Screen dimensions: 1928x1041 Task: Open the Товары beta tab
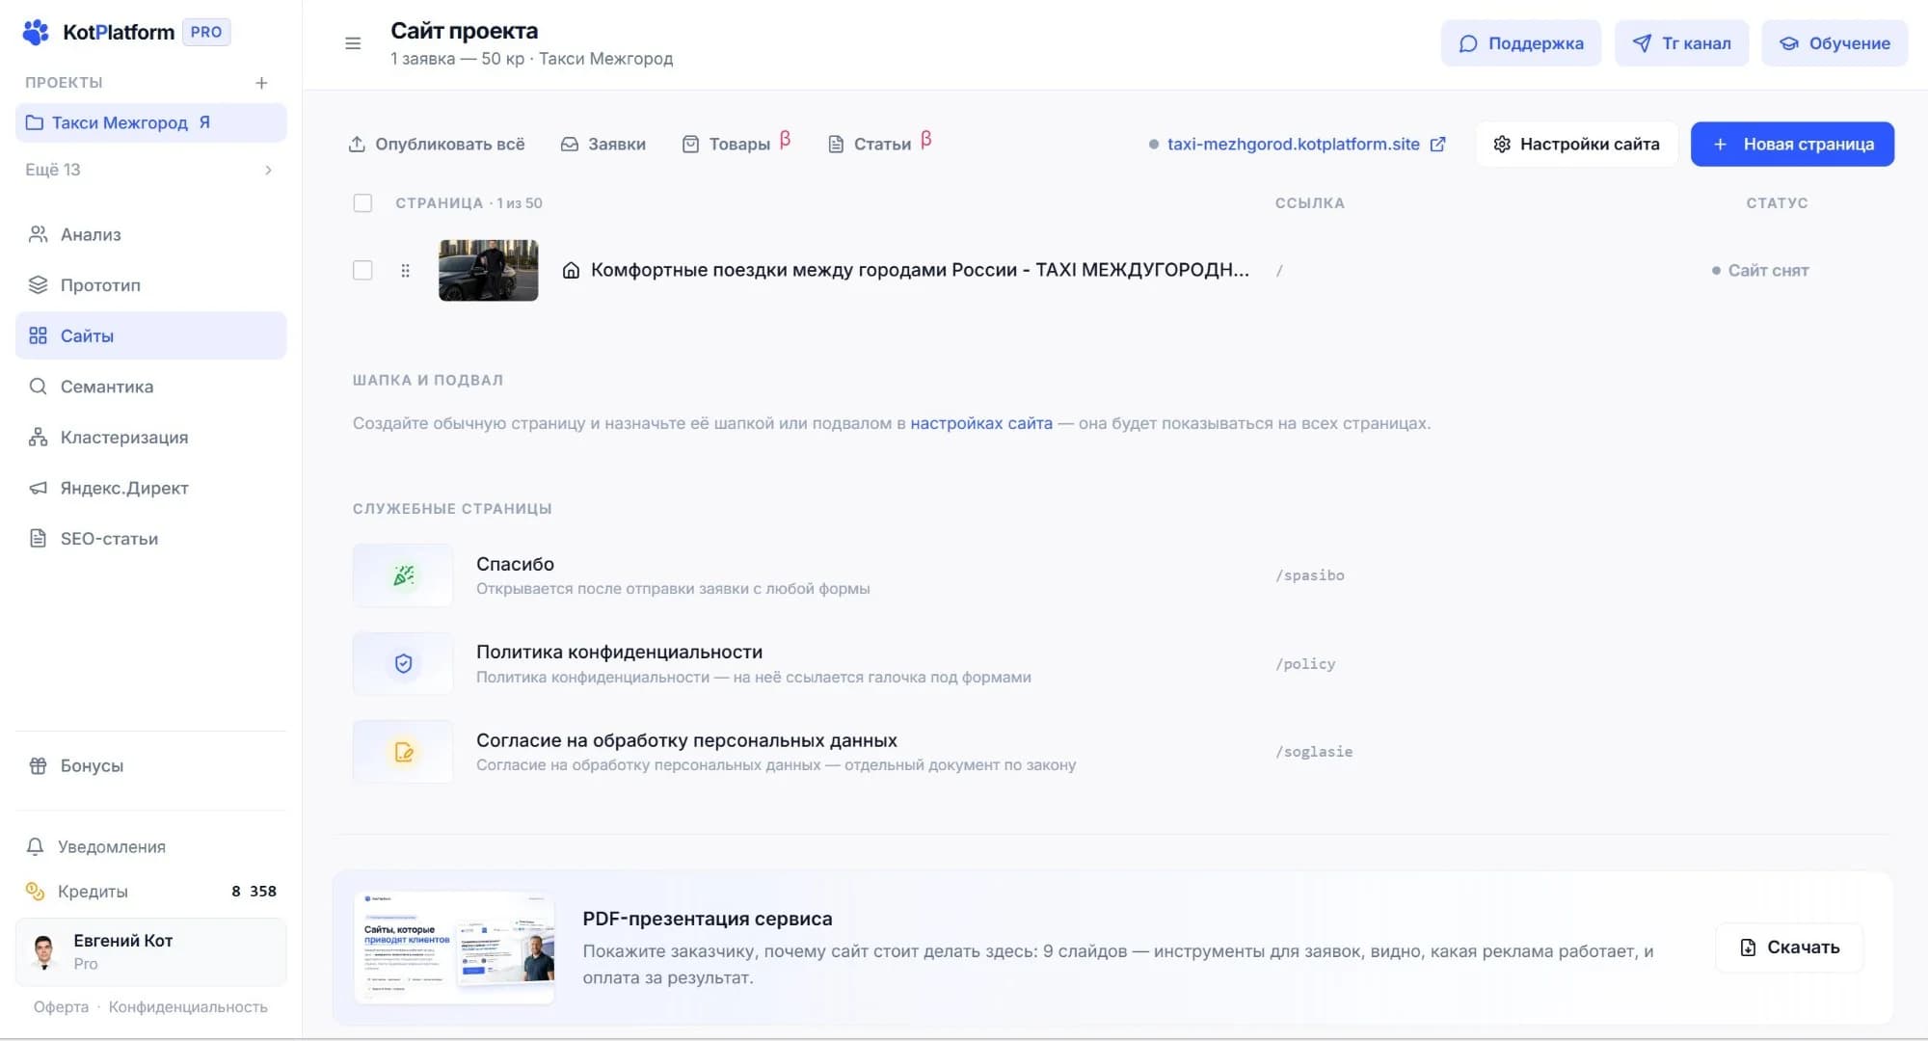tap(736, 145)
